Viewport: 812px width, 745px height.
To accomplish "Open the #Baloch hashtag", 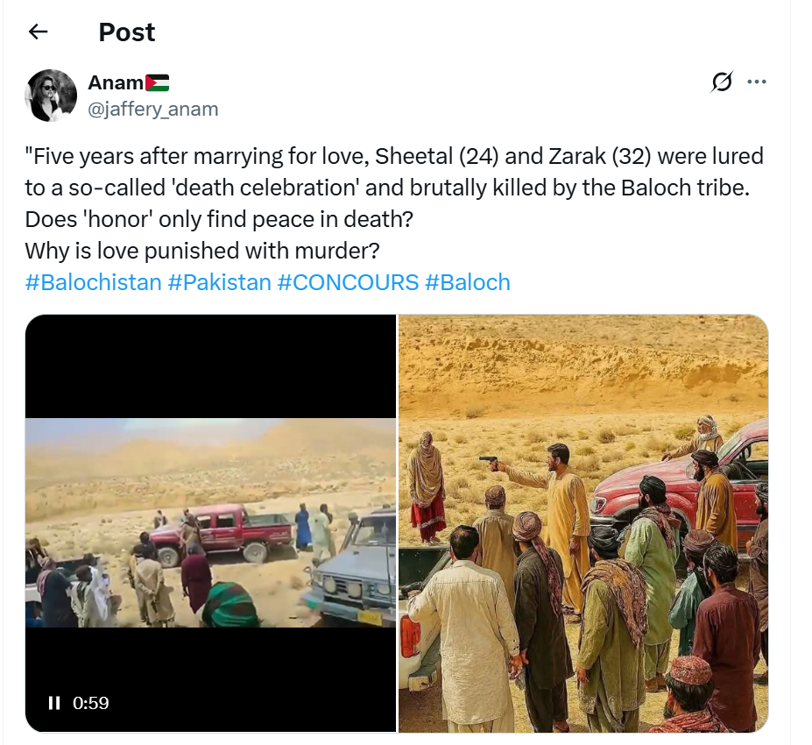I will coord(468,283).
